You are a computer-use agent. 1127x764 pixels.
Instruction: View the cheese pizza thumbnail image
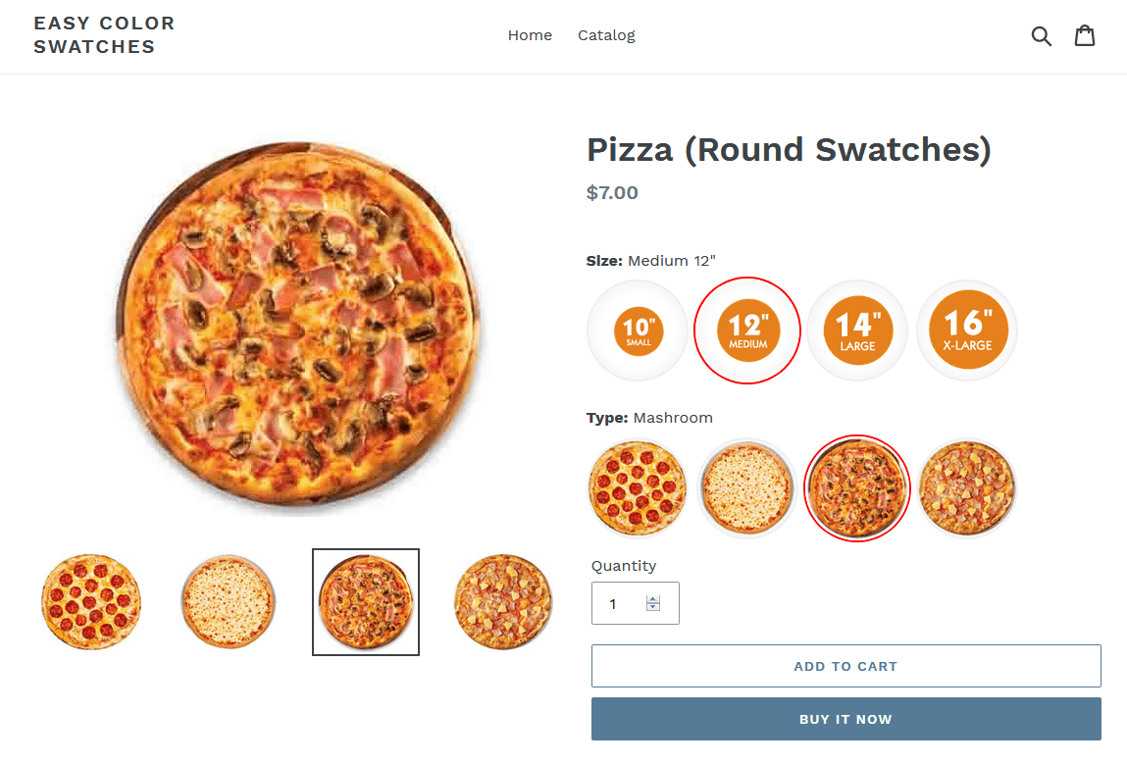pyautogui.click(x=229, y=601)
